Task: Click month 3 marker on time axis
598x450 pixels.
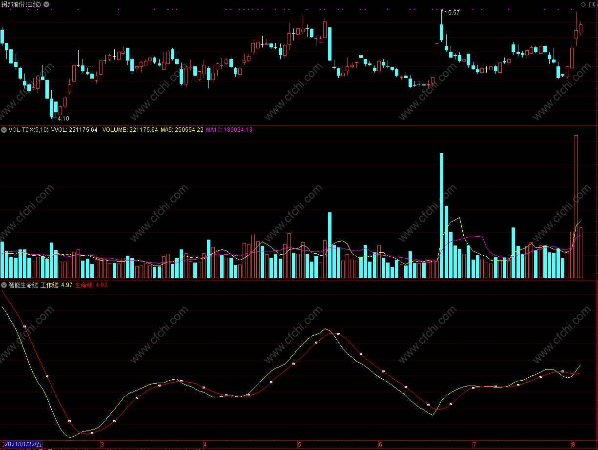Action: pyautogui.click(x=102, y=445)
